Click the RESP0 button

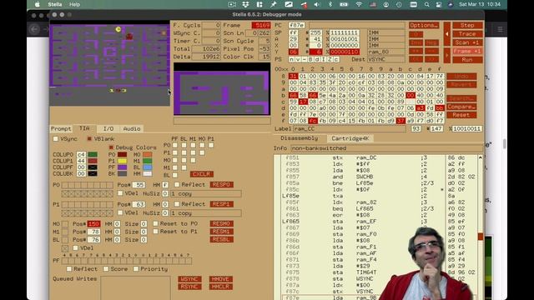point(221,184)
